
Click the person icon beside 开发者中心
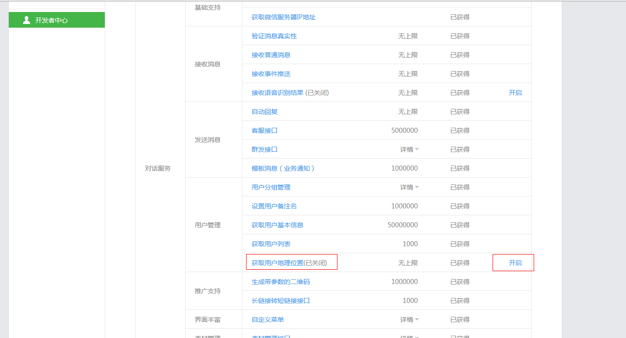tap(27, 20)
